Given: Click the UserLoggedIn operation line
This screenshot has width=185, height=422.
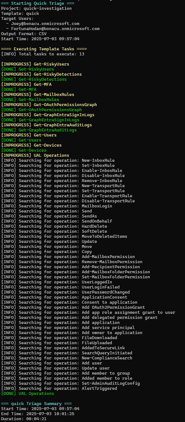Looking at the screenshot, I should 57,282.
